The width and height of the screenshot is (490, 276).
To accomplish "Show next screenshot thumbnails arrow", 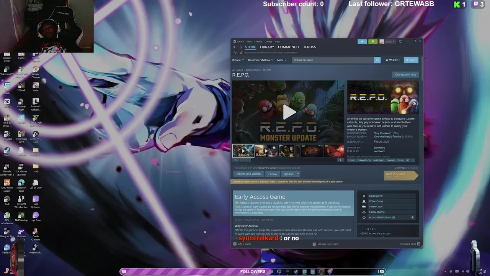I will (x=340, y=160).
